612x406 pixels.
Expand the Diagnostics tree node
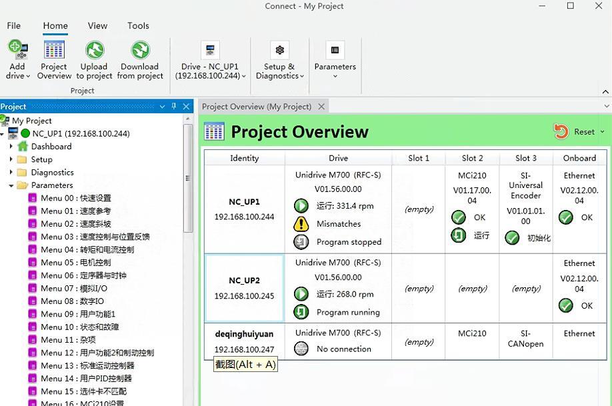coord(11,173)
